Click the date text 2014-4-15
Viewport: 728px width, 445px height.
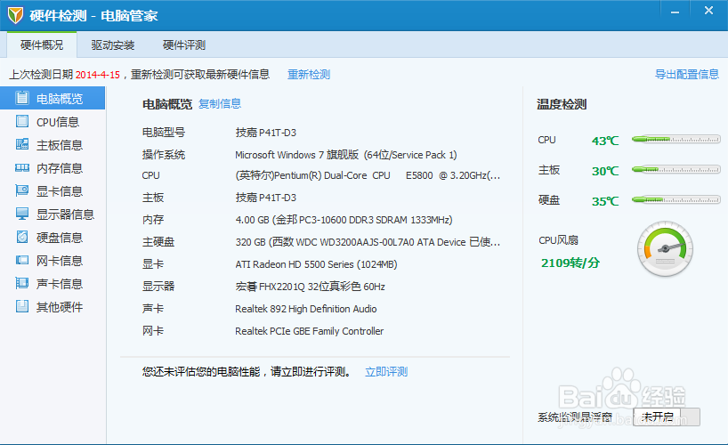click(98, 75)
